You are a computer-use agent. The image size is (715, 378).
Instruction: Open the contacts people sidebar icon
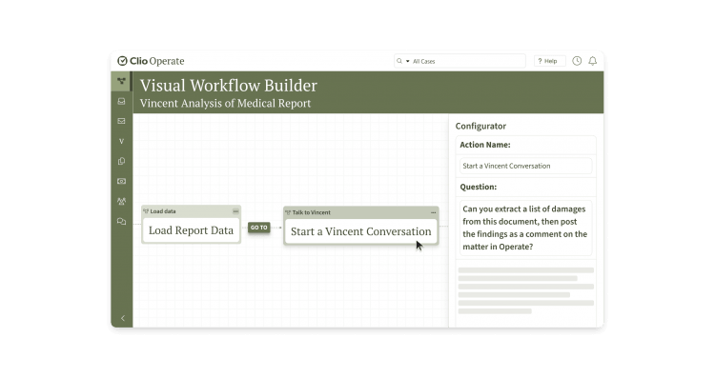[x=121, y=201]
